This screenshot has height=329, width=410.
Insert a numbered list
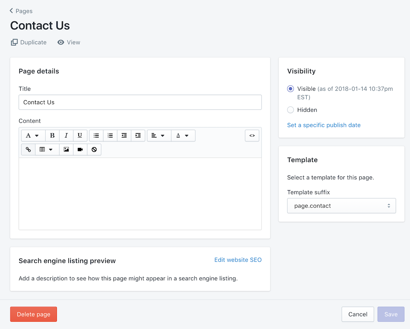pos(110,136)
